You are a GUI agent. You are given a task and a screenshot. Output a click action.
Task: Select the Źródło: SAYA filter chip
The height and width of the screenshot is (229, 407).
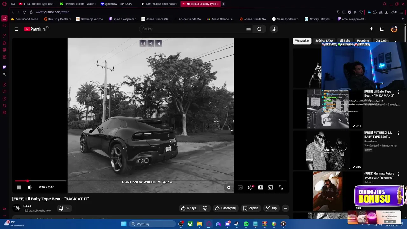324,41
